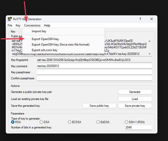The image size is (168, 141).
Task: Click 'Load an existing private key file' text
Action: [x=30, y=99]
